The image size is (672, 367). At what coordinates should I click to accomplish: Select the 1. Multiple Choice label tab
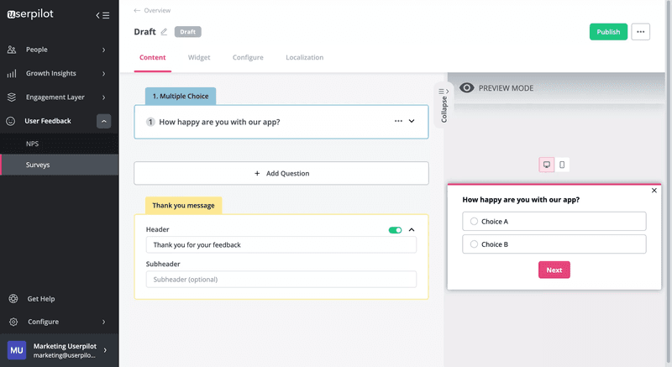(181, 97)
